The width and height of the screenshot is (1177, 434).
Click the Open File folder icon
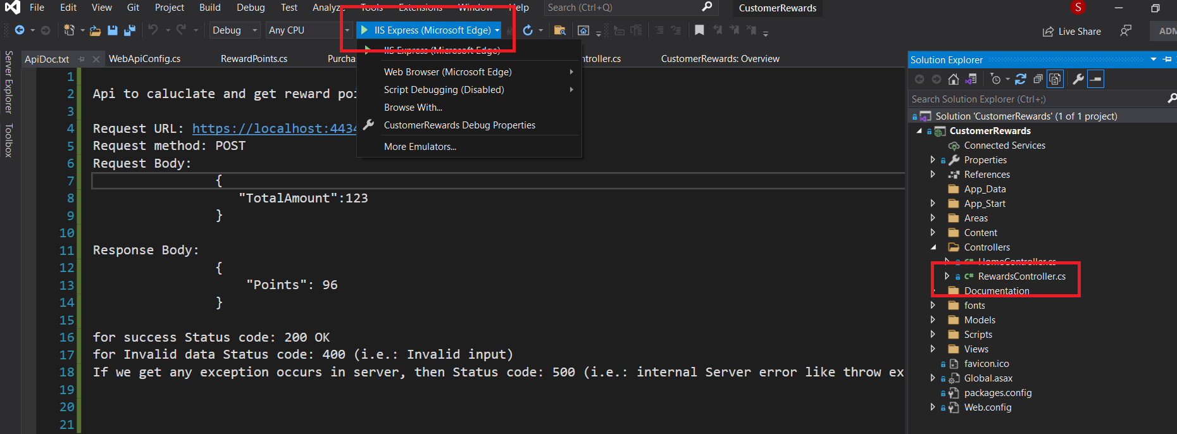pos(95,30)
